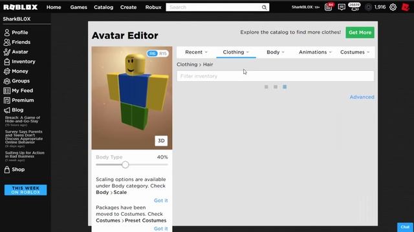Image resolution: width=414 pixels, height=232 pixels.
Task: Switch avatar to R6 mode
Action: pos(153,53)
